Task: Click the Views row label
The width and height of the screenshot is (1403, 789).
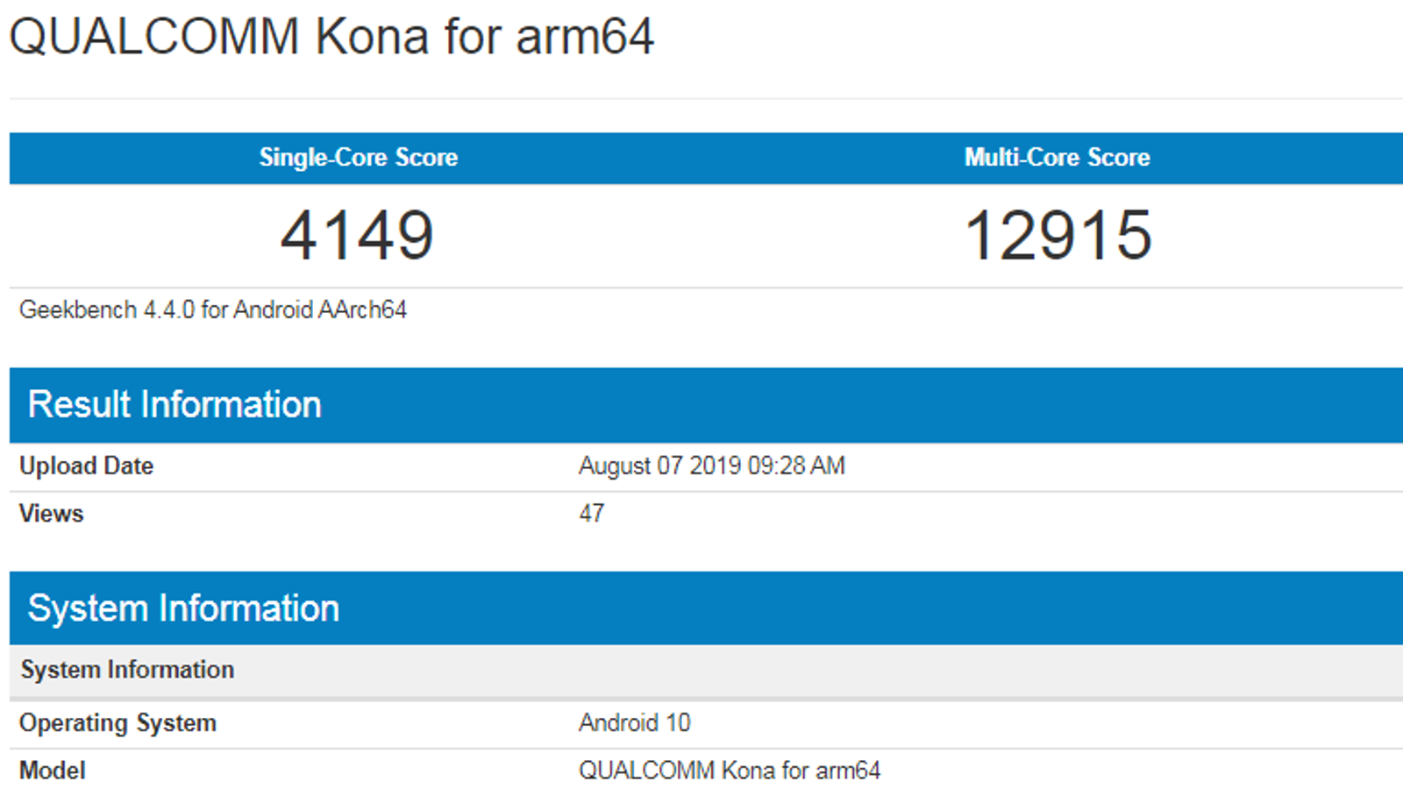Action: (x=51, y=514)
